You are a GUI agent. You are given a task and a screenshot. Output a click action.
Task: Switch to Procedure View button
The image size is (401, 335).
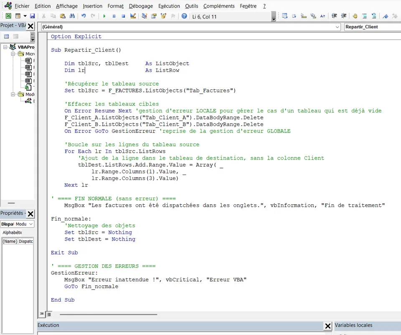(x=42, y=314)
